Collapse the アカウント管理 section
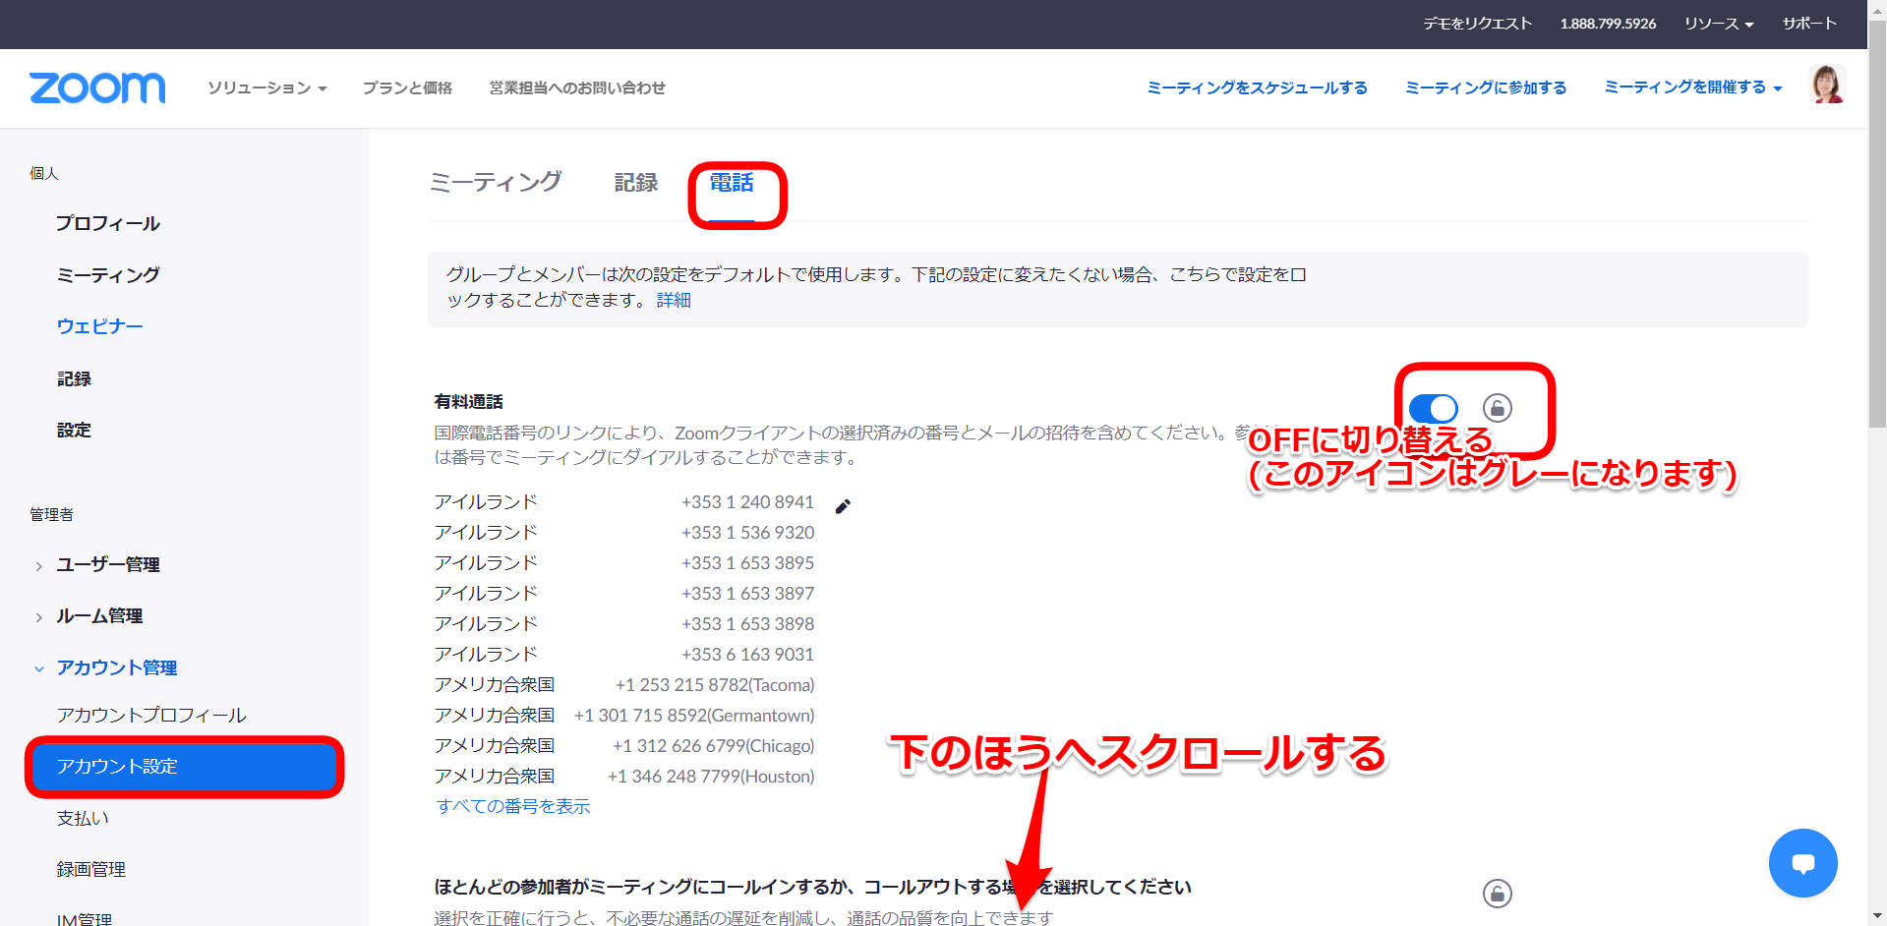This screenshot has height=926, width=1887. click(116, 667)
